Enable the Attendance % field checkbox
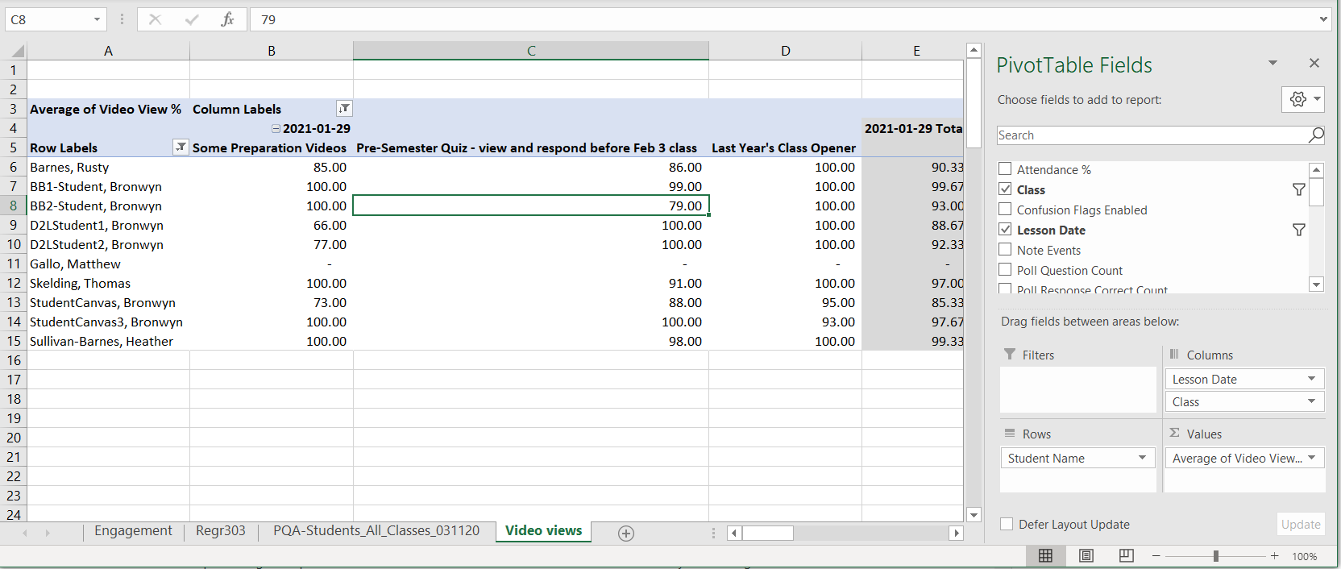This screenshot has width=1341, height=569. [x=1005, y=169]
